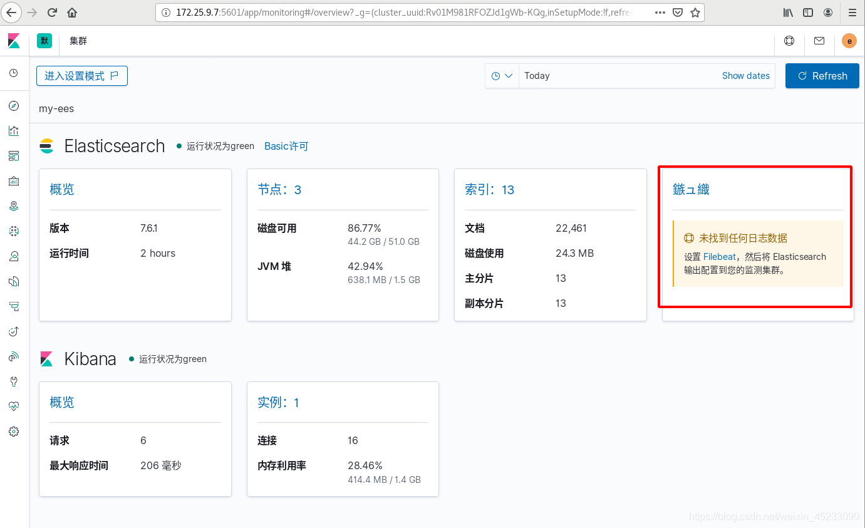The image size is (865, 528).
Task: Open Dashboard from the sidebar
Action: (x=14, y=155)
